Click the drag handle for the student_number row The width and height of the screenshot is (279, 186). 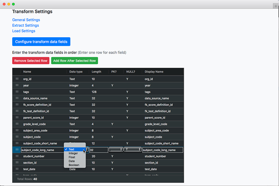[x=16, y=156]
